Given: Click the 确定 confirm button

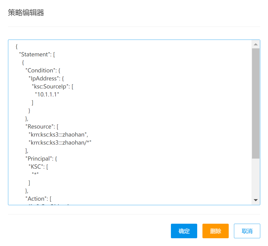Looking at the screenshot, I should tap(184, 231).
